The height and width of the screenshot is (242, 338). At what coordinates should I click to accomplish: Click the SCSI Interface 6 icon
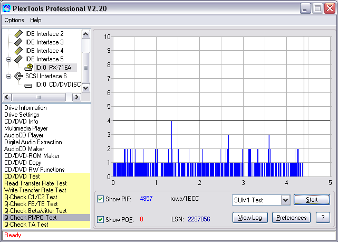point(19,76)
